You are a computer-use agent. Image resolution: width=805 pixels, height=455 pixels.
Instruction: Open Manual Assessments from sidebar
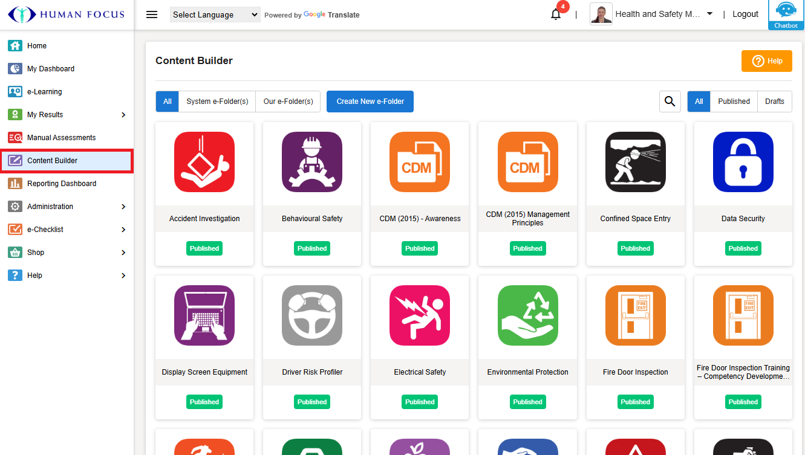click(x=61, y=138)
